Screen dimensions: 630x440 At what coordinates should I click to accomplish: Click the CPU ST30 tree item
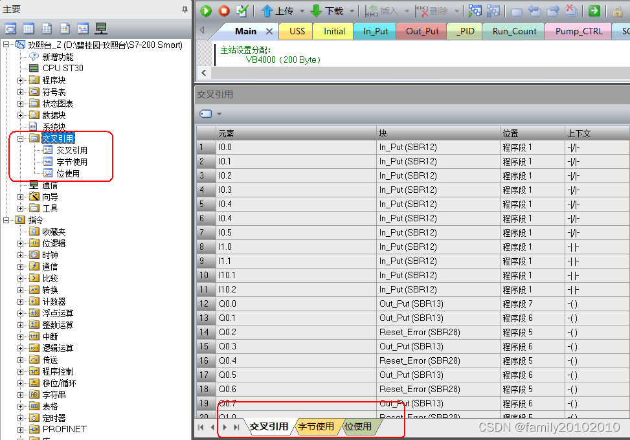(x=62, y=68)
